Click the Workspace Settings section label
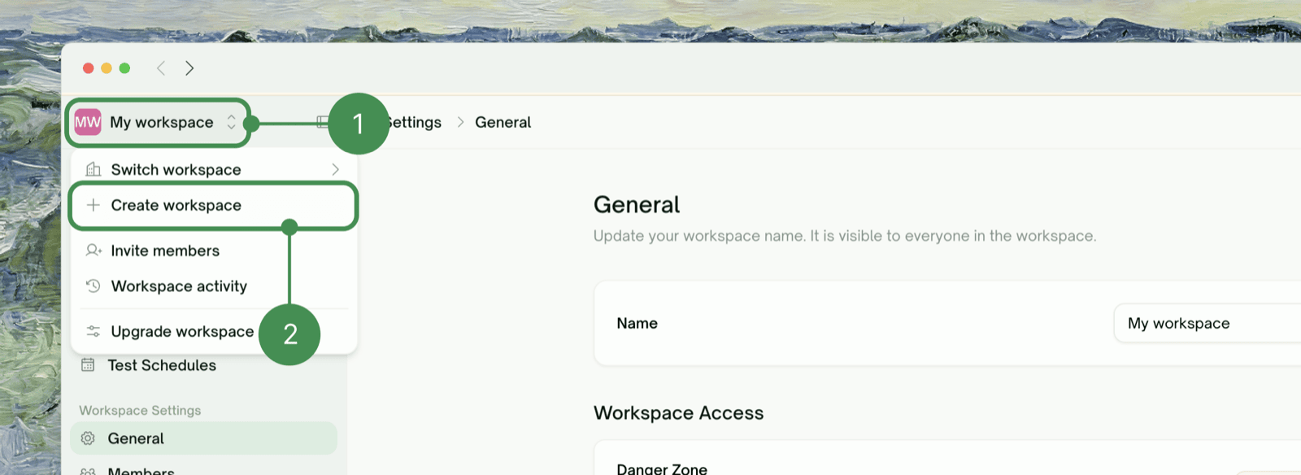 coord(140,411)
